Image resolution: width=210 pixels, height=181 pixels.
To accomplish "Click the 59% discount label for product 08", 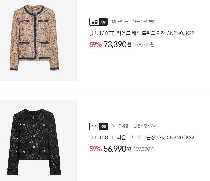I will tap(95, 149).
